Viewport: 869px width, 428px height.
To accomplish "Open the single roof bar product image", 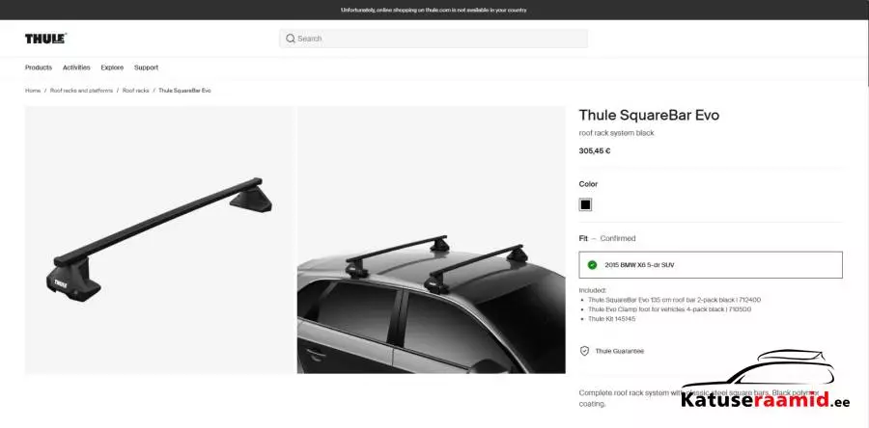I will pos(158,239).
